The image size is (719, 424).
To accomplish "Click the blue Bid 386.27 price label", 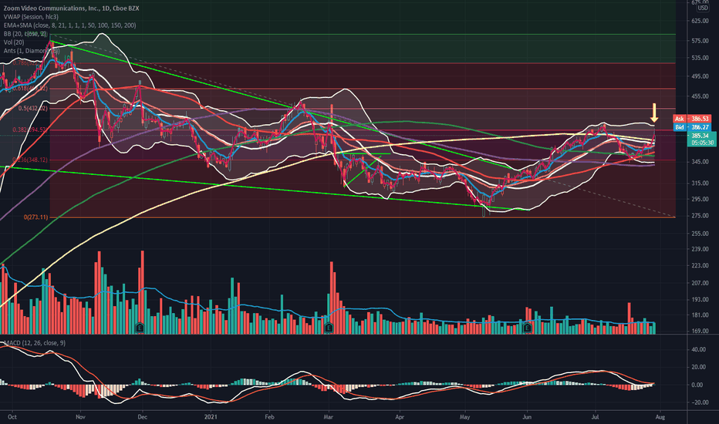I will coord(692,127).
